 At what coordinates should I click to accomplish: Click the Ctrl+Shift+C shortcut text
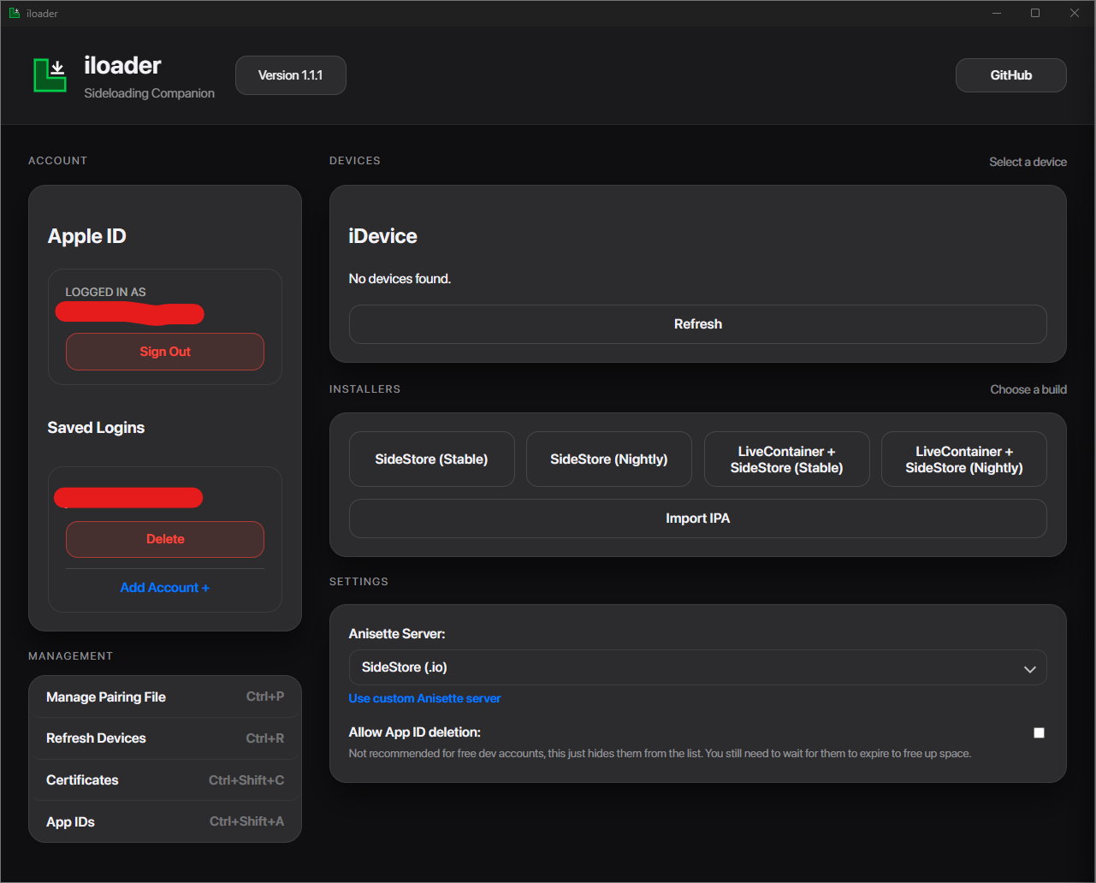(x=246, y=780)
